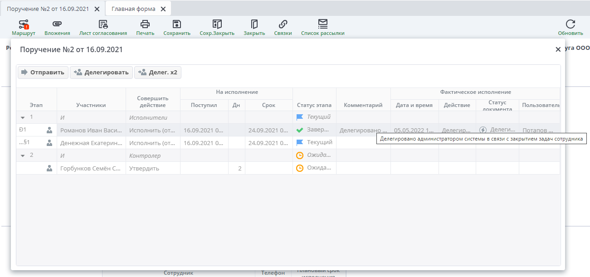Switch to the Главная форма tab
This screenshot has width=590, height=277.
[133, 9]
